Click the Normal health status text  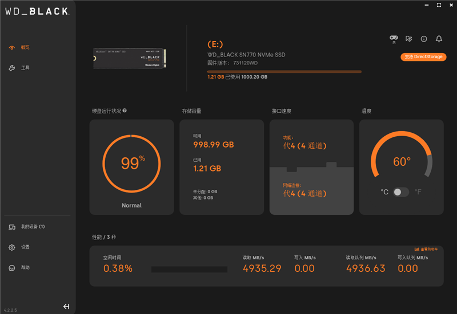pos(131,206)
